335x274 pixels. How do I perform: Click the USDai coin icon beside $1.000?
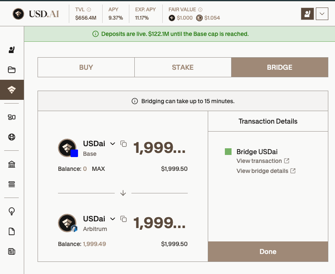[x=172, y=18]
